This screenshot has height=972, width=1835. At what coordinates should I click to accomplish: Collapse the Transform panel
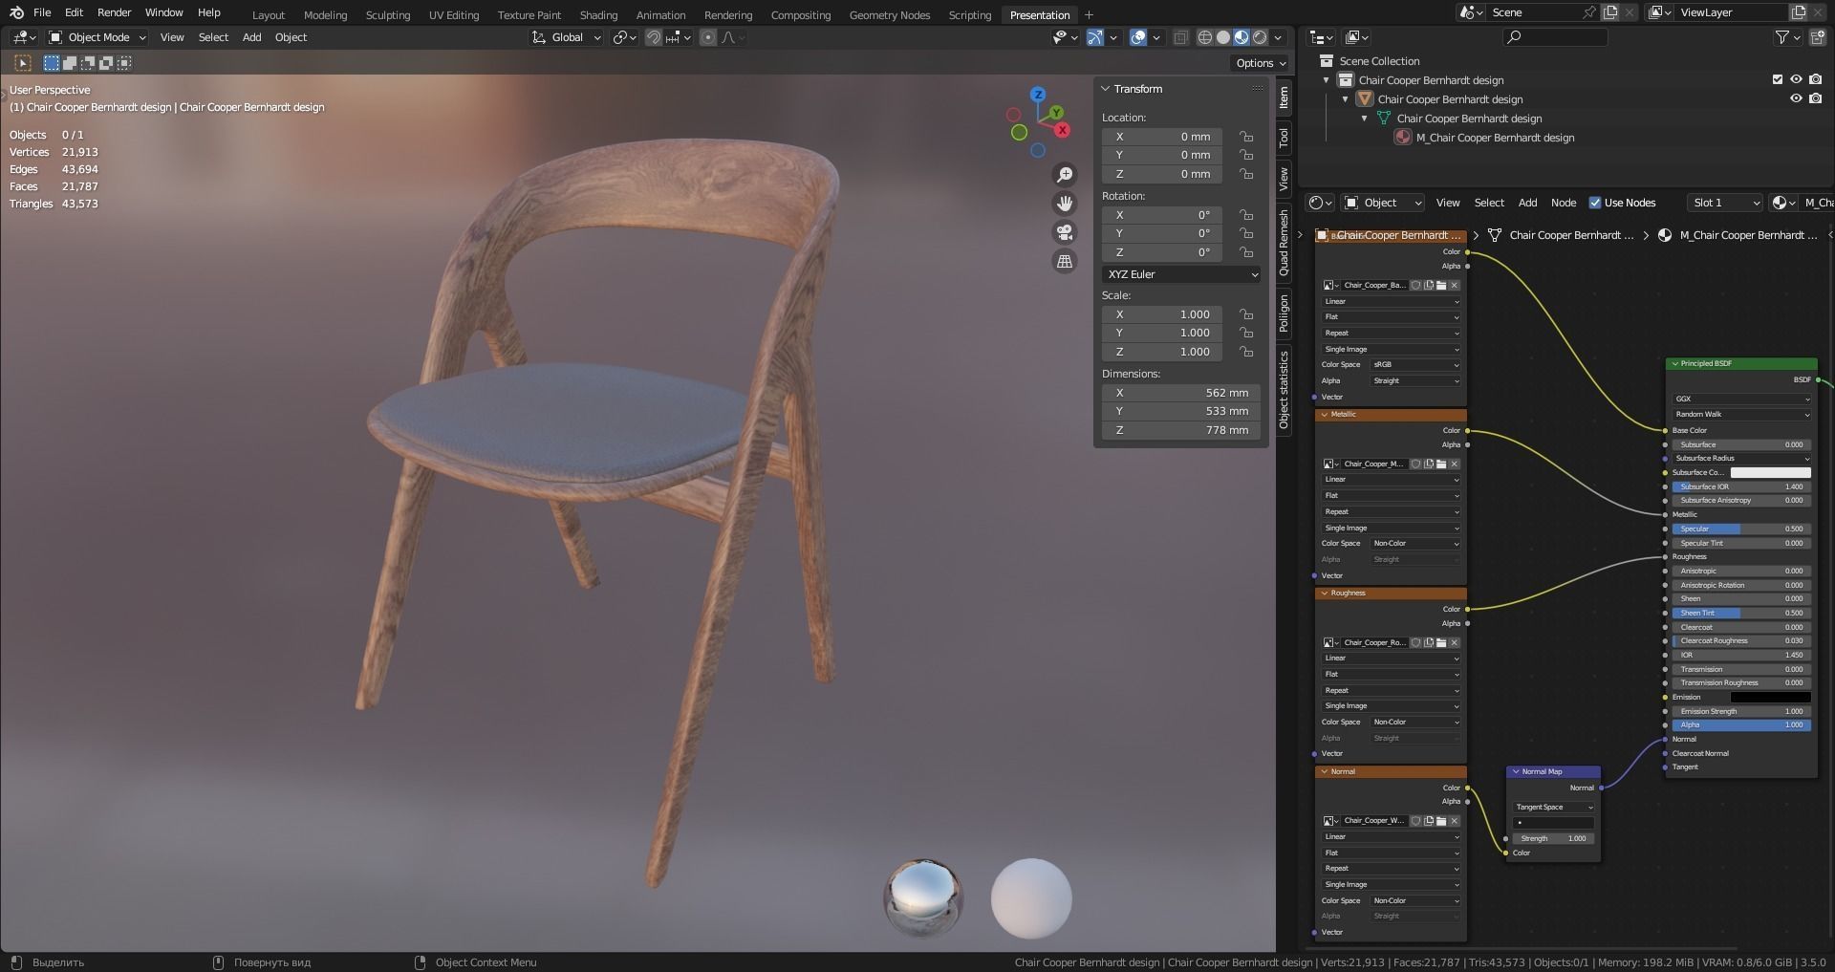pyautogui.click(x=1106, y=89)
